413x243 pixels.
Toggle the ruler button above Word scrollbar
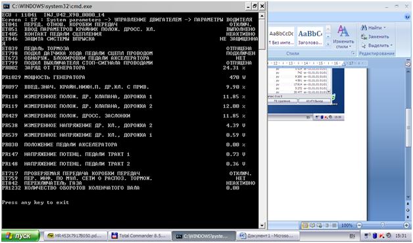[408, 64]
